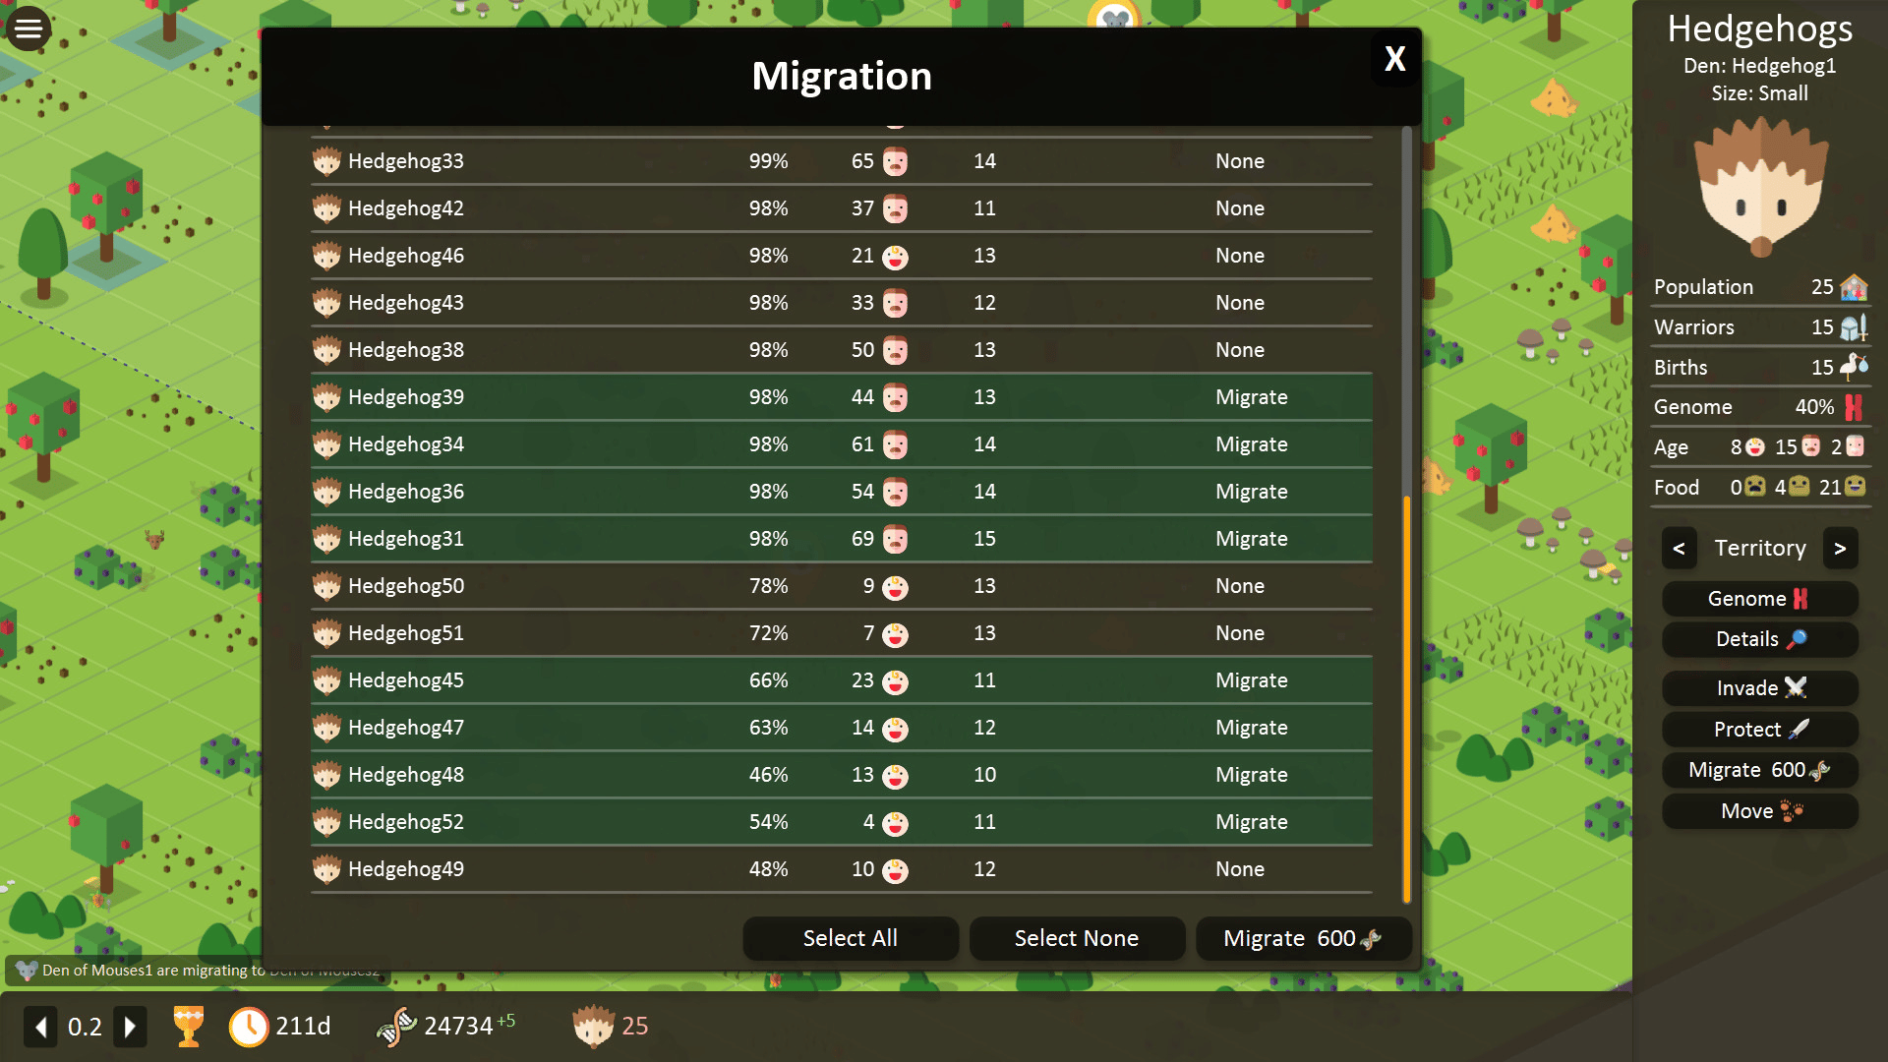Decrease game speed with left arrow

(40, 1027)
